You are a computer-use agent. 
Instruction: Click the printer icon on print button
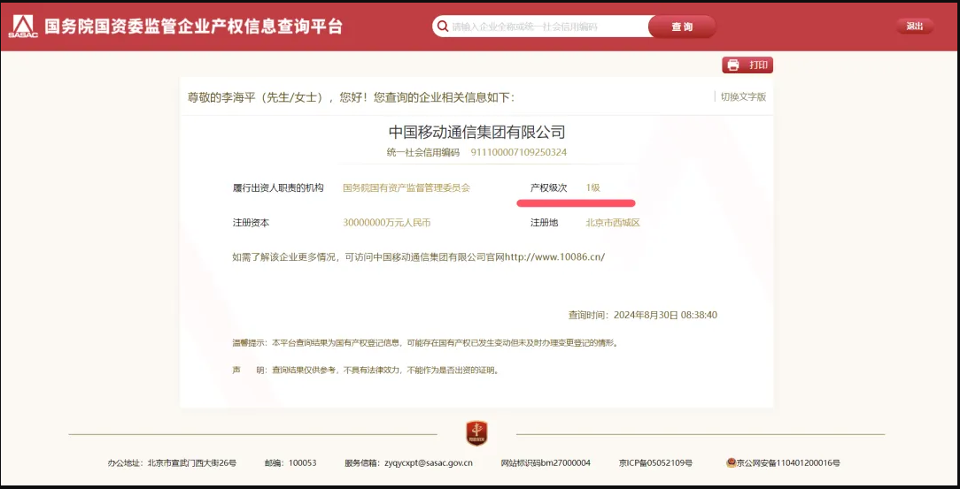(733, 65)
